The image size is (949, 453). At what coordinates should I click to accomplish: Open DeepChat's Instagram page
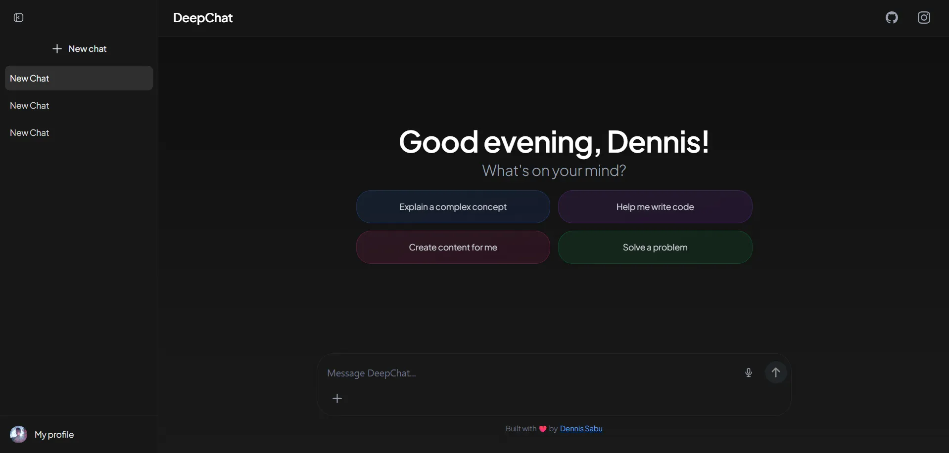tap(925, 17)
